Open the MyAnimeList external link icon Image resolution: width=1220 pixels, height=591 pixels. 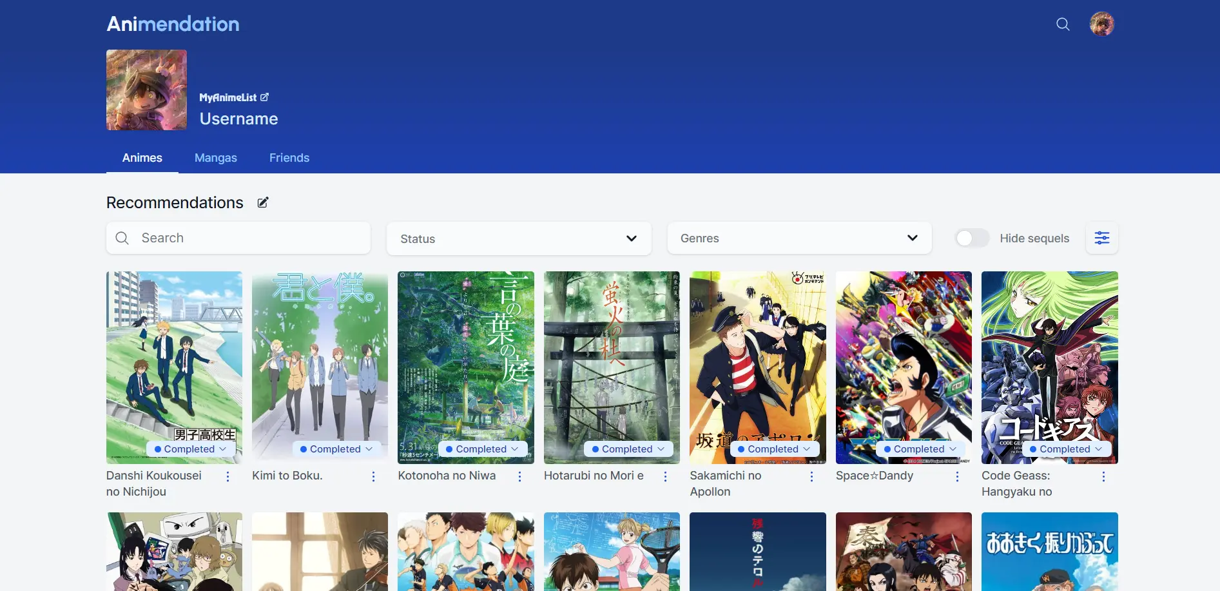click(264, 97)
